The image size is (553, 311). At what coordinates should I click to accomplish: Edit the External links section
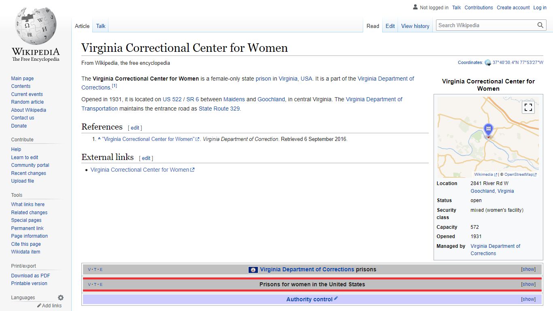click(x=146, y=158)
